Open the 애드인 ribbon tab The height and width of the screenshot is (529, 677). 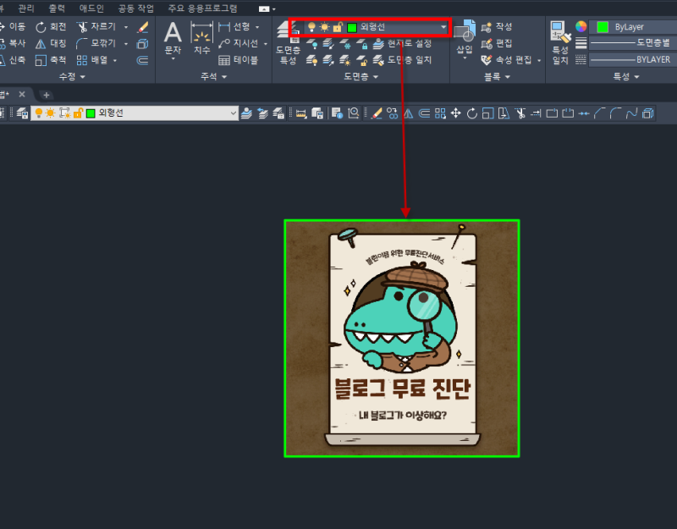click(x=91, y=8)
